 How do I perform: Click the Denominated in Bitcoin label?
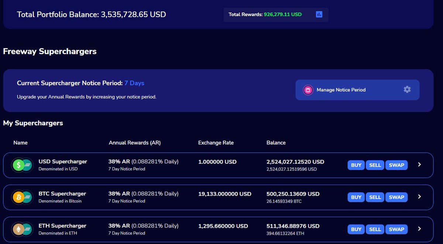coord(60,201)
